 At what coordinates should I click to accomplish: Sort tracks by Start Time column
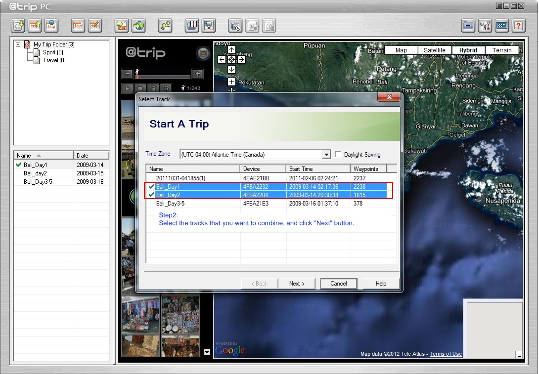click(x=318, y=168)
